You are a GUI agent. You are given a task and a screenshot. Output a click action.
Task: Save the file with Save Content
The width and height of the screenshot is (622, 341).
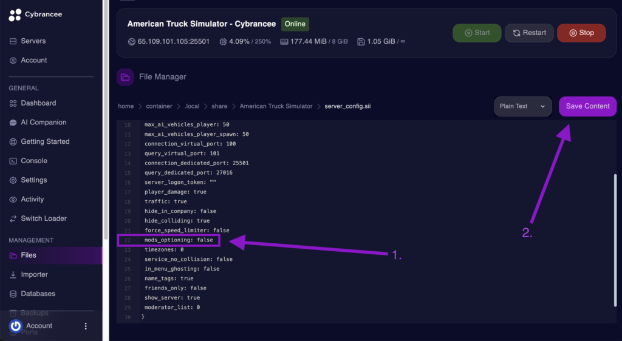click(x=587, y=106)
